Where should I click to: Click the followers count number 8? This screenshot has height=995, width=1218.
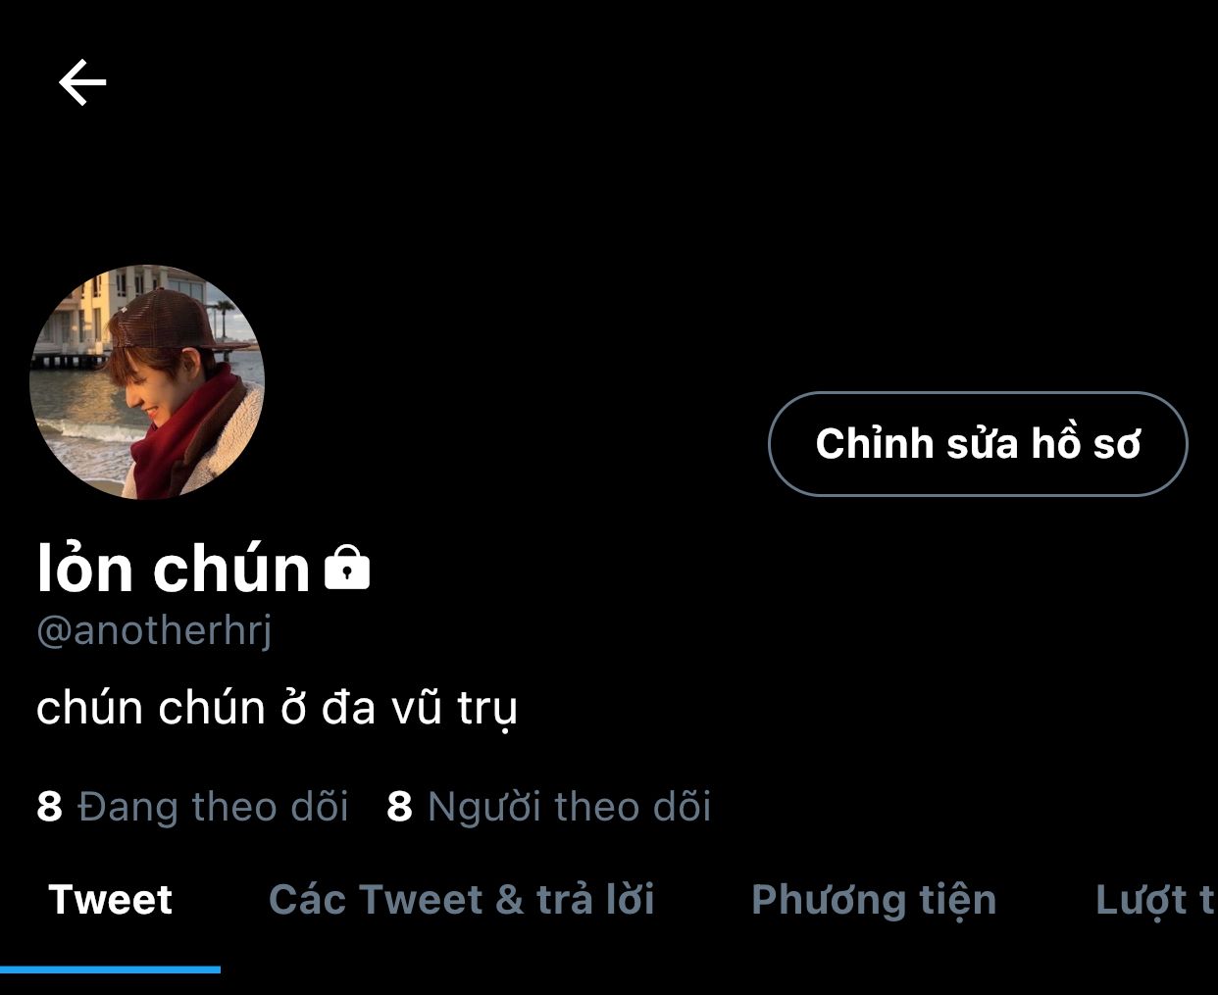pos(399,808)
